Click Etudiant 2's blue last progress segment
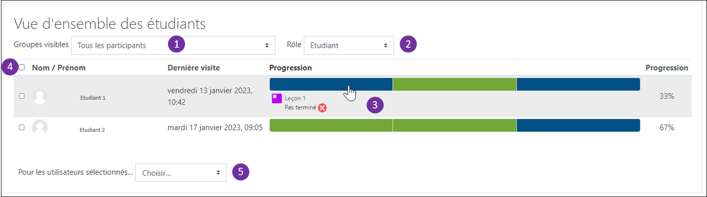The height and width of the screenshot is (197, 707). pyautogui.click(x=578, y=125)
